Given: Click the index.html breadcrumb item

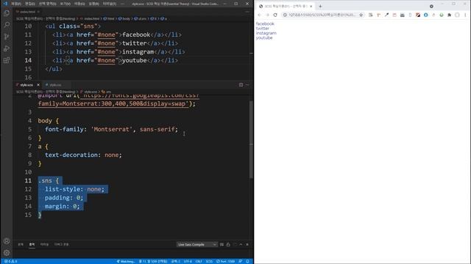Looking at the screenshot, I should point(90,18).
